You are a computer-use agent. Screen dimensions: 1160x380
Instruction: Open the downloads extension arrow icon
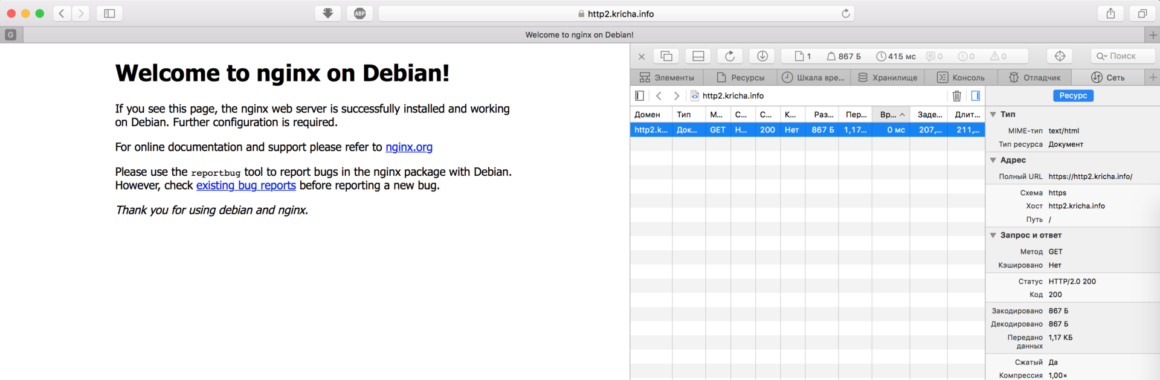click(328, 13)
